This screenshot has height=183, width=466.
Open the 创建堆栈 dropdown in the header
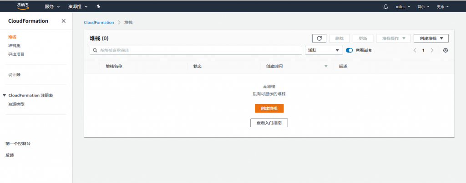click(x=431, y=39)
